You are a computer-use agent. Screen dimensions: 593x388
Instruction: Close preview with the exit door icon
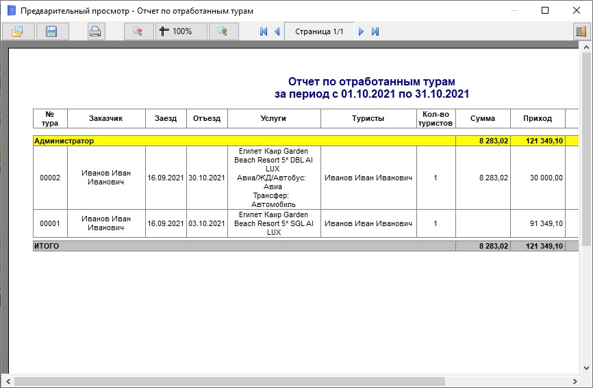[x=581, y=31]
